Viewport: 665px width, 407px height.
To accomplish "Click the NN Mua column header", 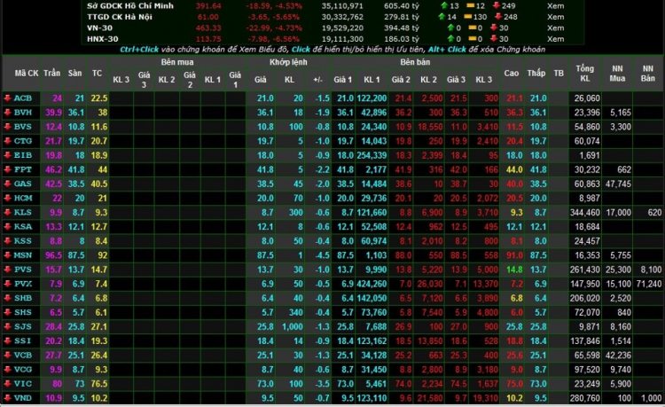I will click(617, 74).
